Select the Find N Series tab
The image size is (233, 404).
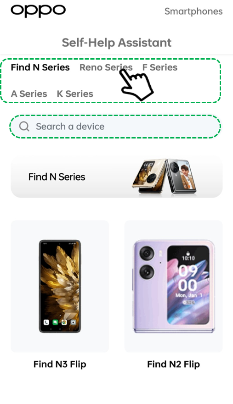[x=40, y=67]
